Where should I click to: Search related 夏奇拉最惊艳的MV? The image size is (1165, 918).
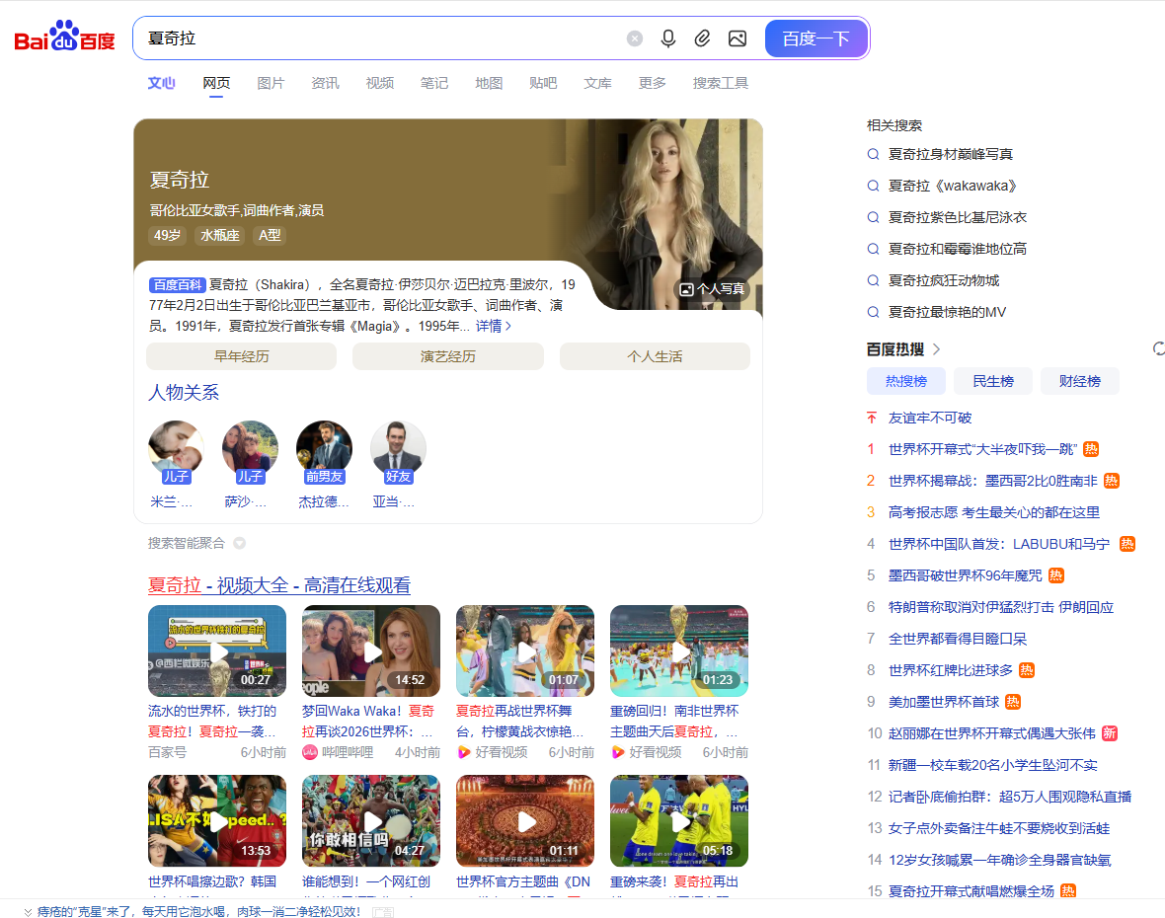coord(948,312)
